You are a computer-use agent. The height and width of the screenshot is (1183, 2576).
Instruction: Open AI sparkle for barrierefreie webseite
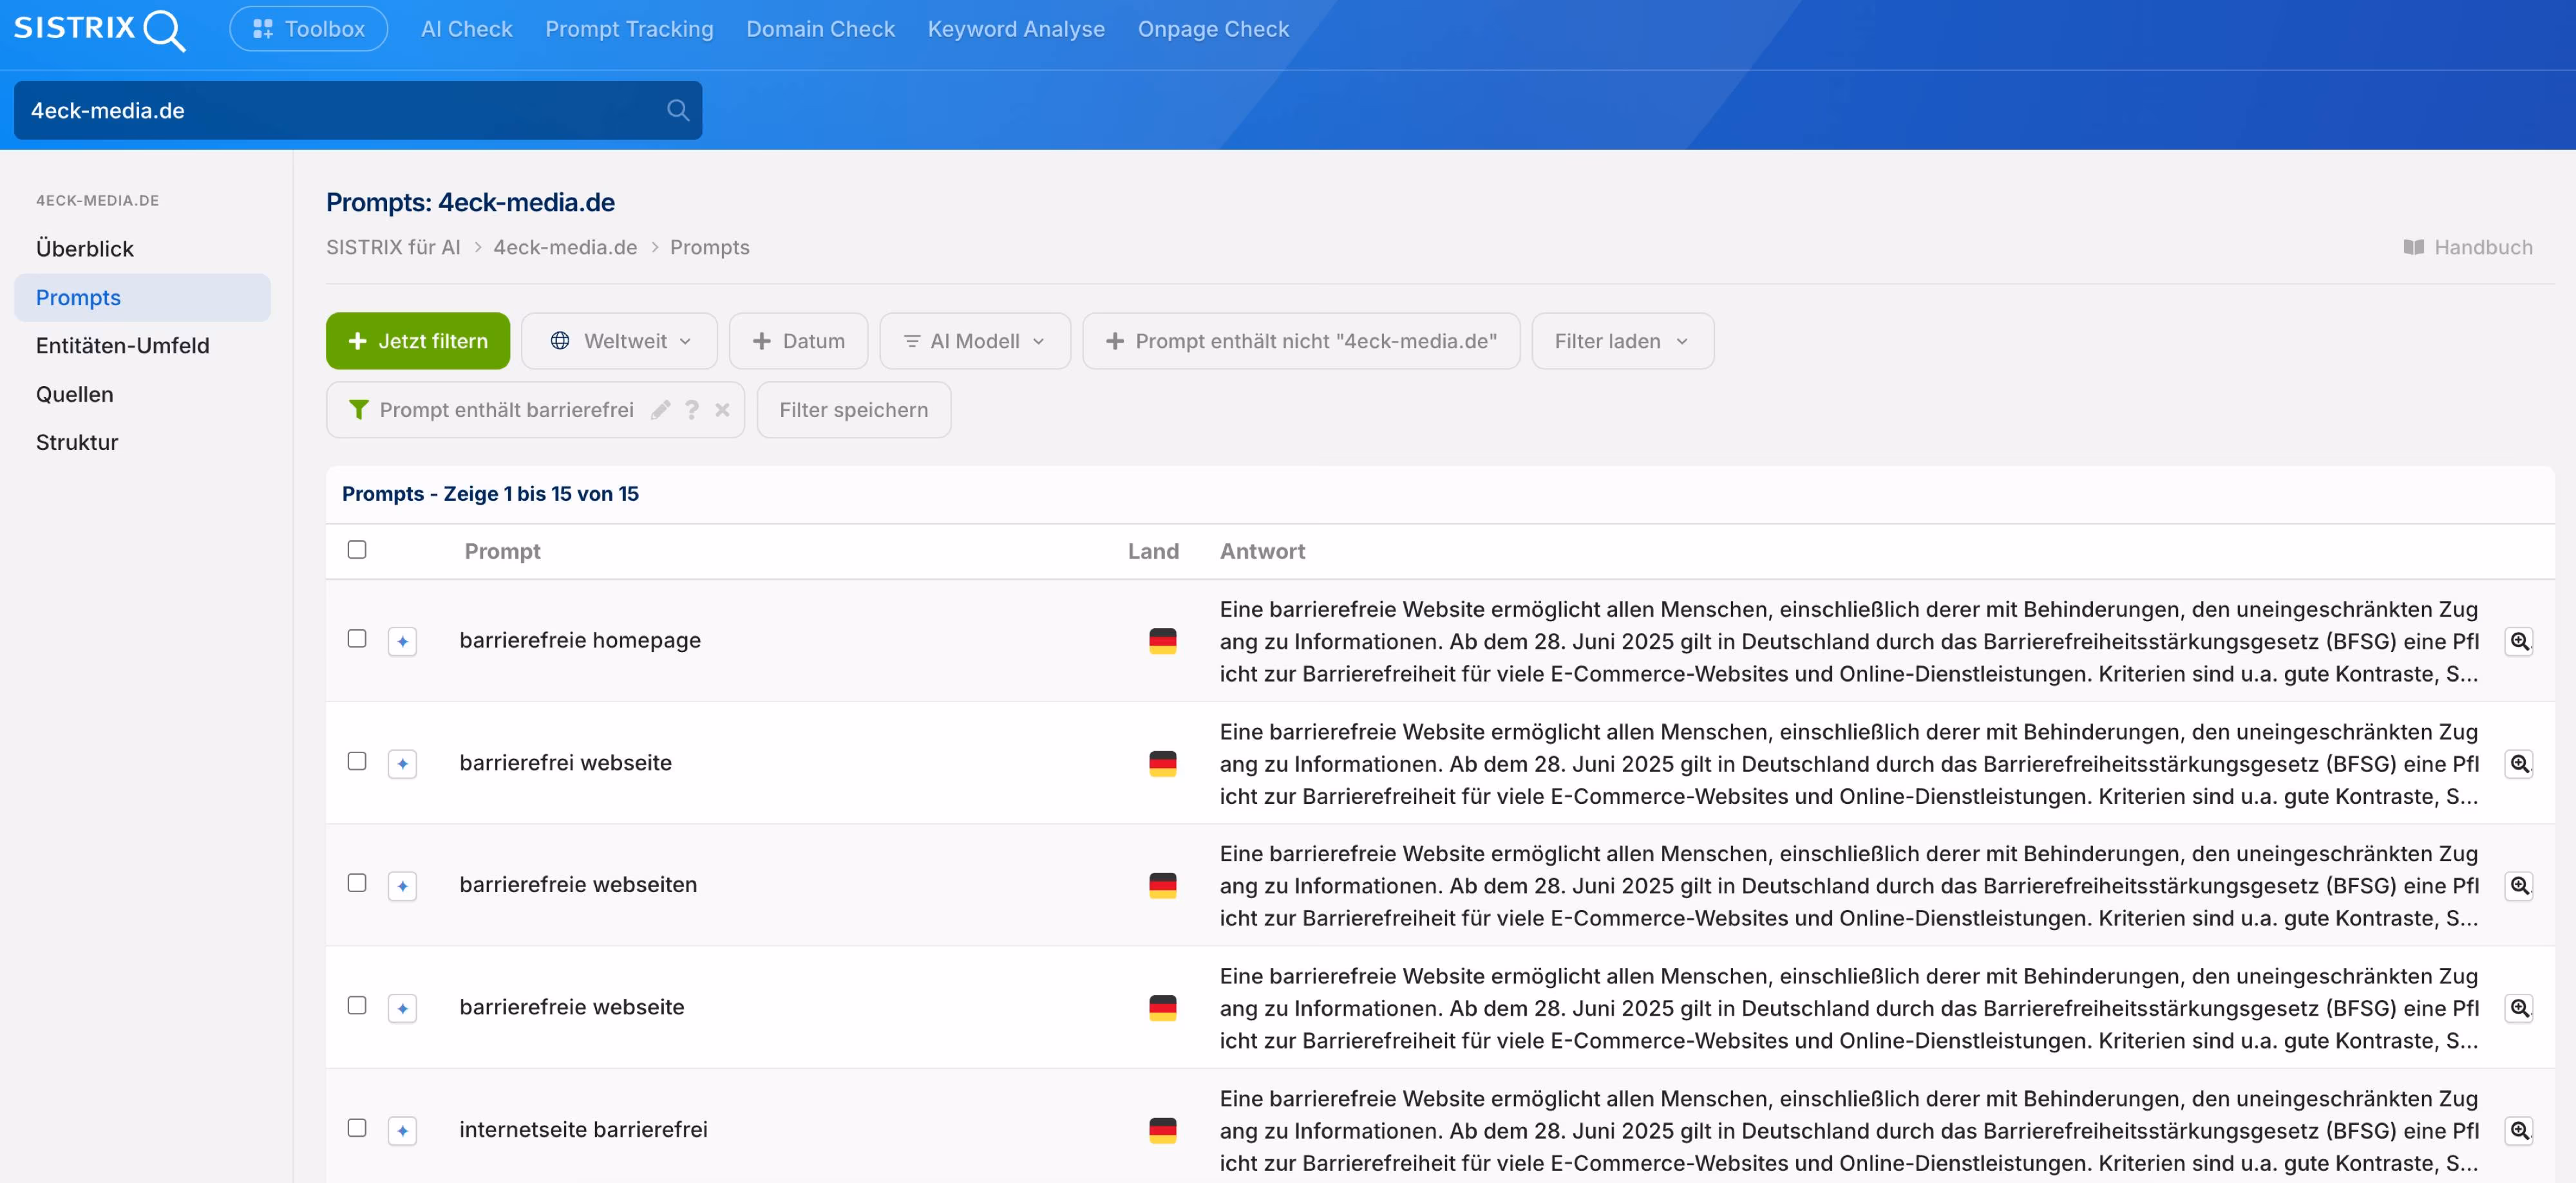pos(402,1007)
